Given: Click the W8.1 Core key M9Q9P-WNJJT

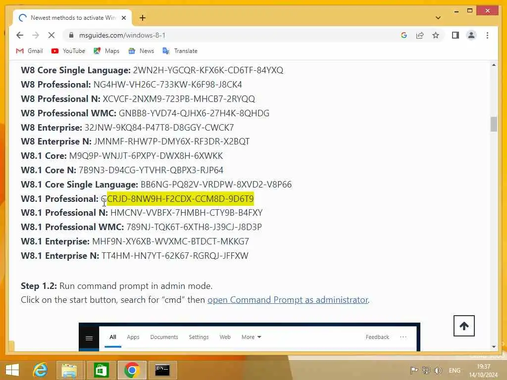Looking at the screenshot, I should coord(146,155).
